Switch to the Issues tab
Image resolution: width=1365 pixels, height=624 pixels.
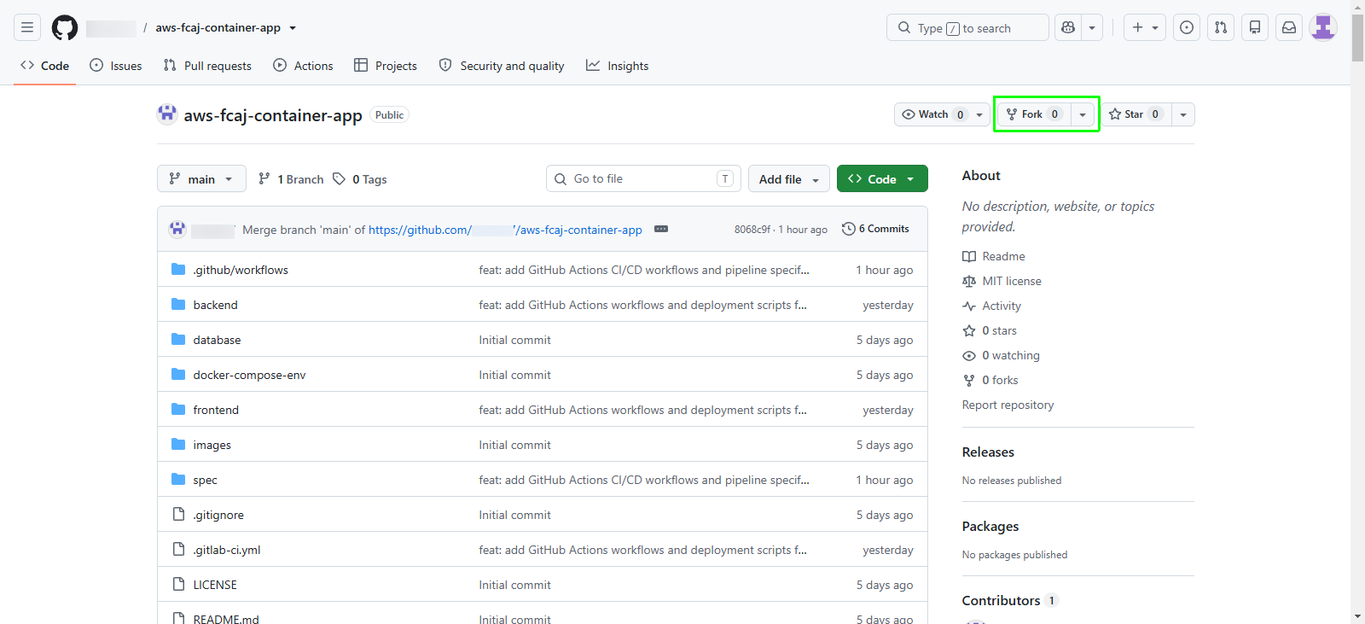click(116, 66)
